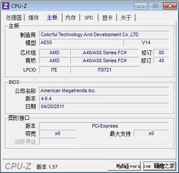Click the empty 边际寻址 field
The image size is (179, 173).
58,141
